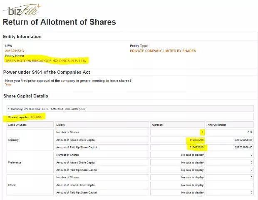Select highlighted Ordinary issued capital allotment amount
The image size is (258, 200).
tap(196, 140)
